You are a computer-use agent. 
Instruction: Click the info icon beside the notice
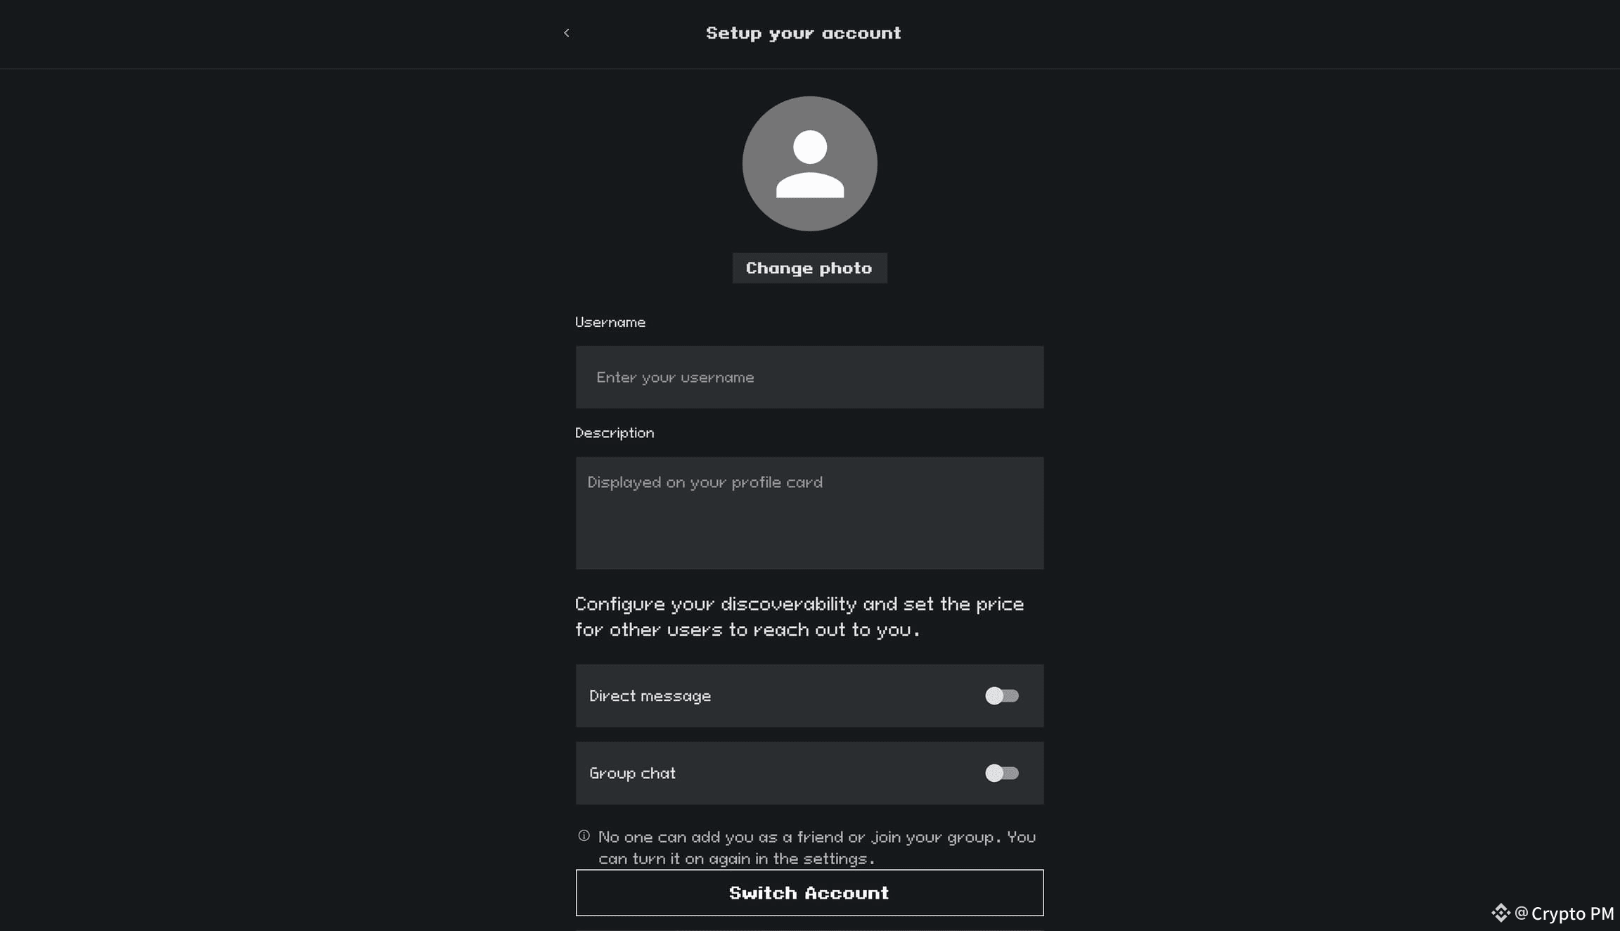(x=584, y=836)
